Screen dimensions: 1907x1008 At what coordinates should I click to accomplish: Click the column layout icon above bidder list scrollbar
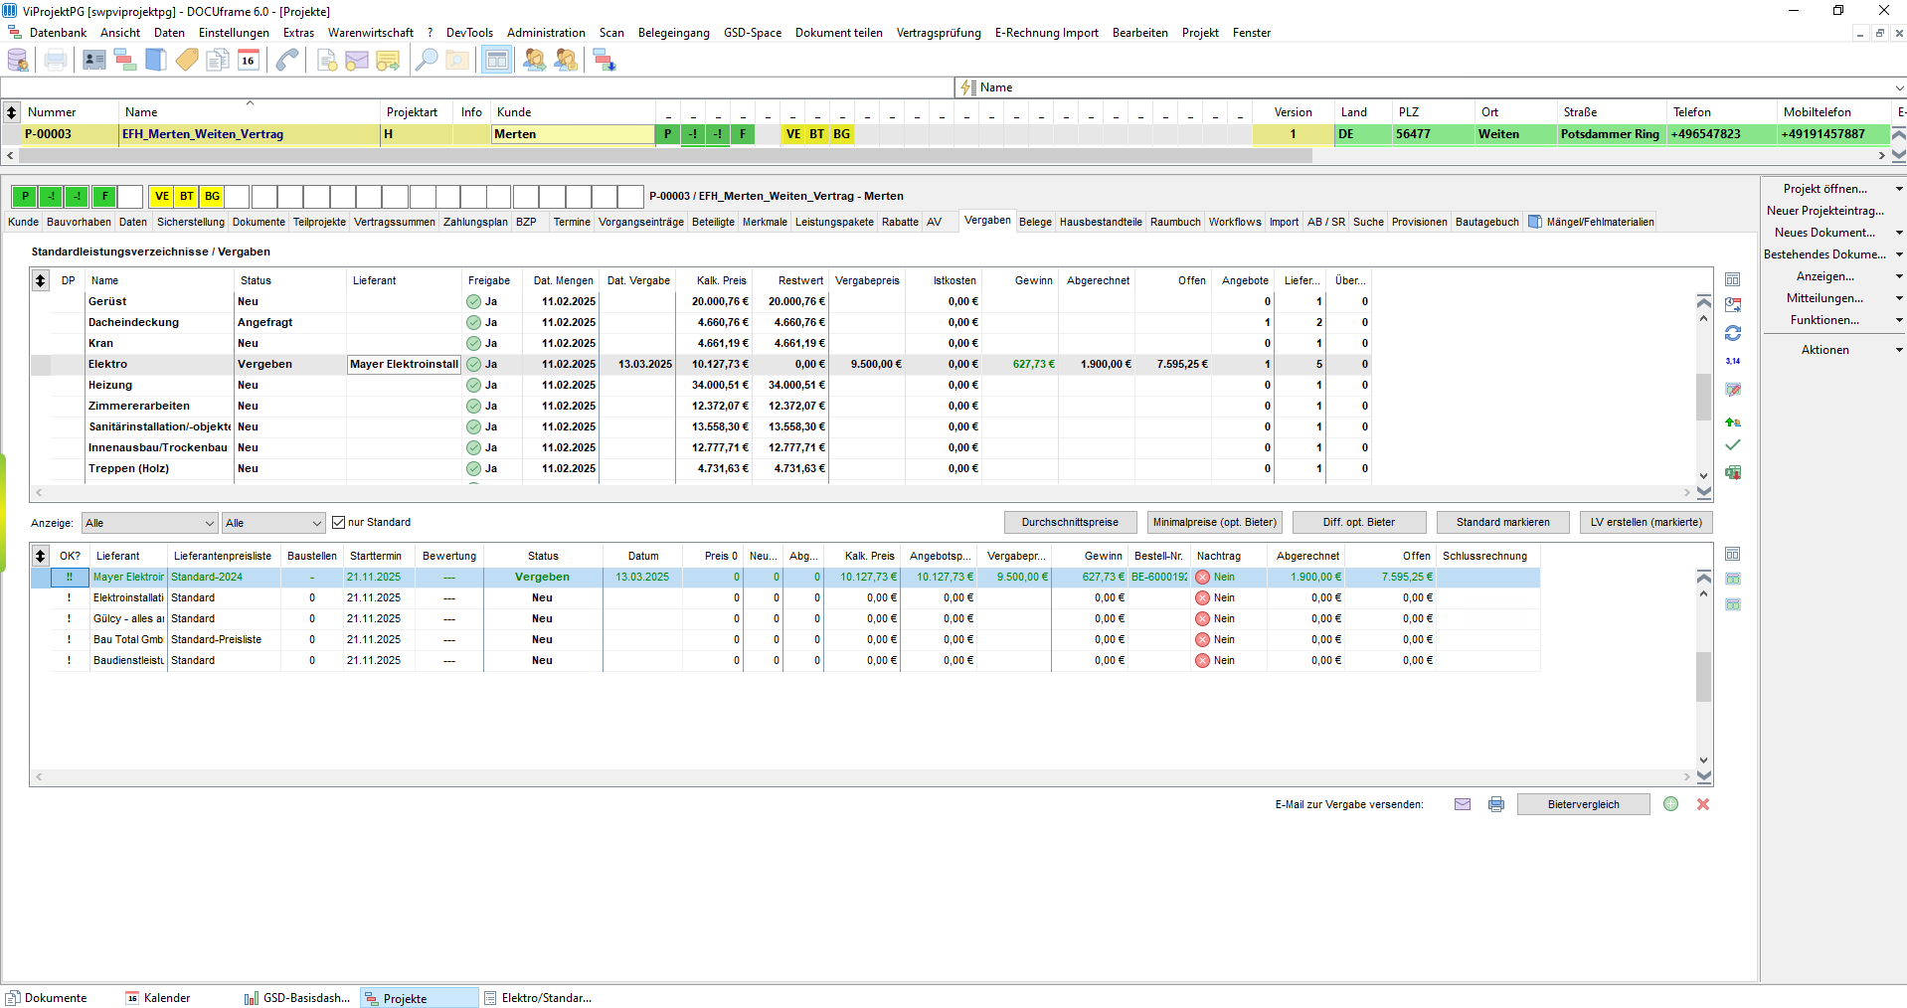click(x=1733, y=554)
